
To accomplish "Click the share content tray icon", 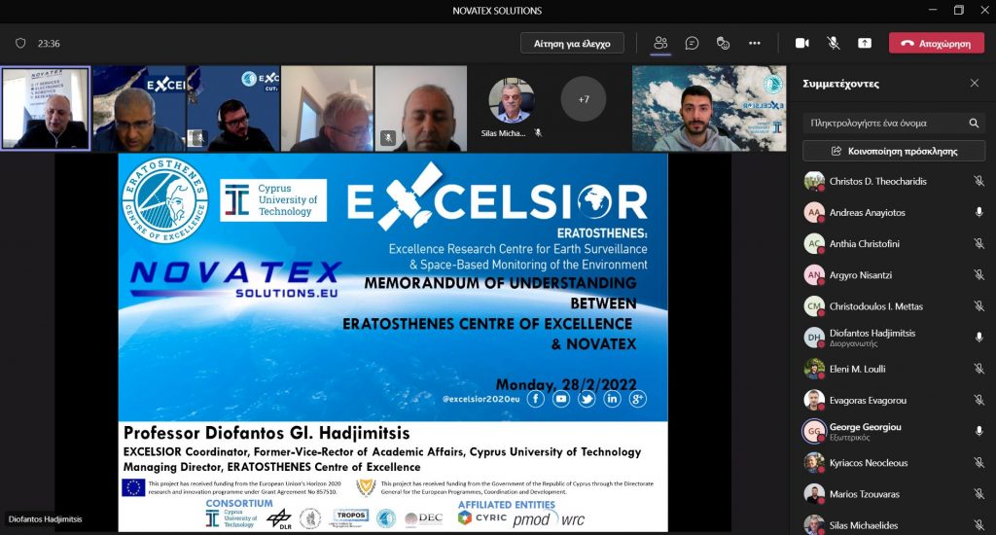I will (x=865, y=43).
